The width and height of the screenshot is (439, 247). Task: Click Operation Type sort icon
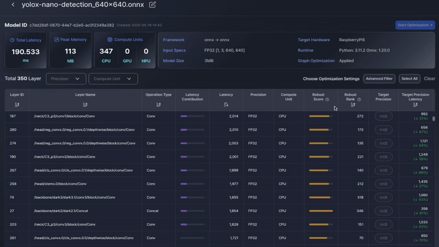tap(159, 104)
